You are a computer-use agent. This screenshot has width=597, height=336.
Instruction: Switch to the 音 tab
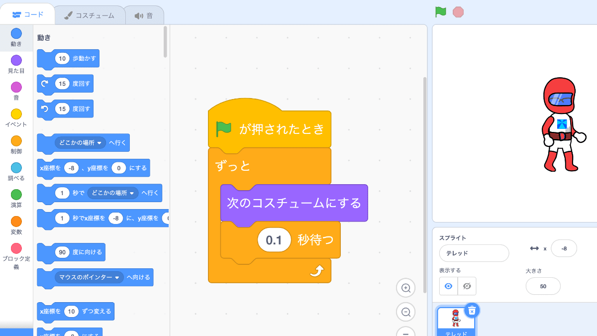tap(144, 15)
